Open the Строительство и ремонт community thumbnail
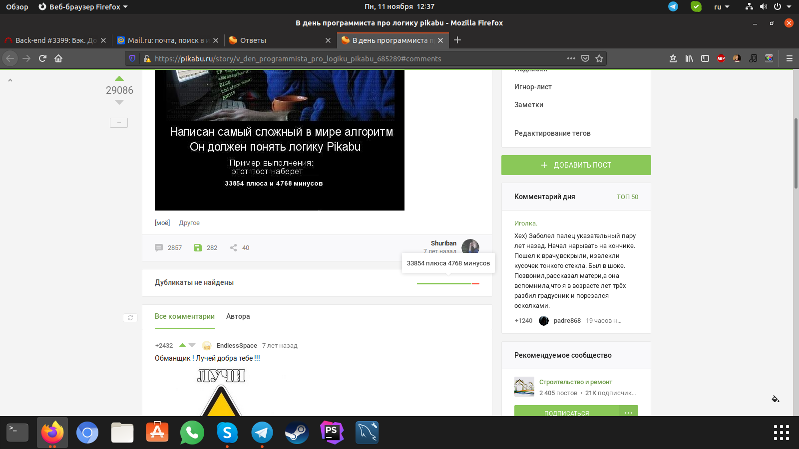Image resolution: width=799 pixels, height=449 pixels. 524,387
